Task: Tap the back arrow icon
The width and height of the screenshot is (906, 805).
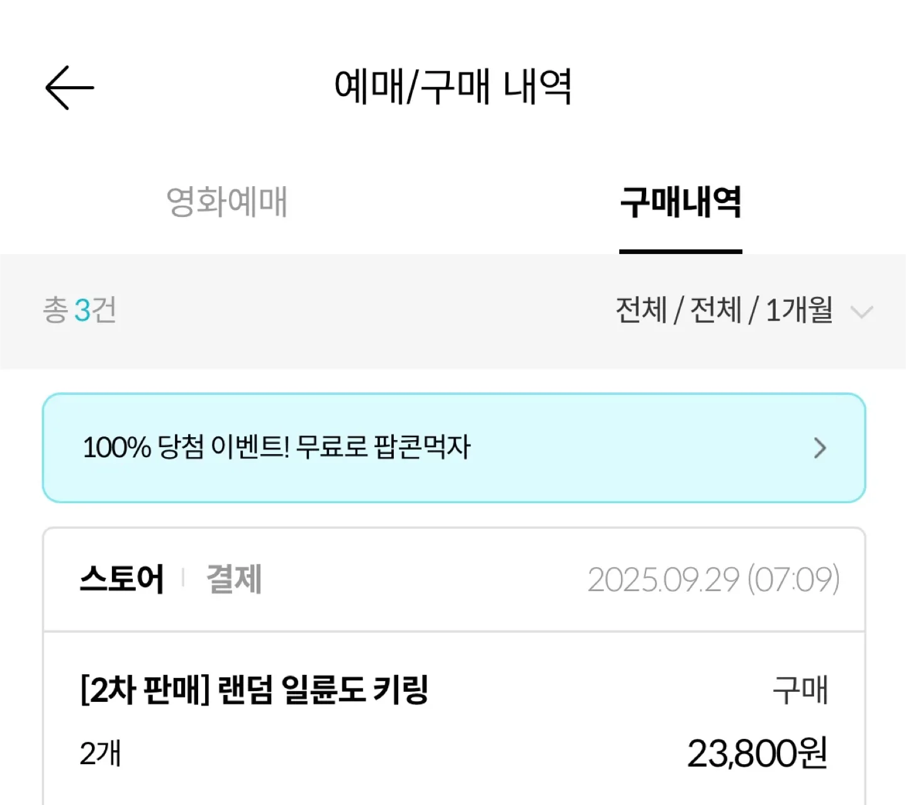Action: tap(69, 88)
